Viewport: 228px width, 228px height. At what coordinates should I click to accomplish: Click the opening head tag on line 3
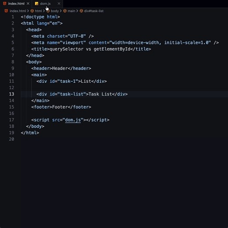34,30
